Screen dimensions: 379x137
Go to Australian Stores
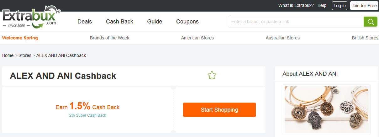(282, 38)
